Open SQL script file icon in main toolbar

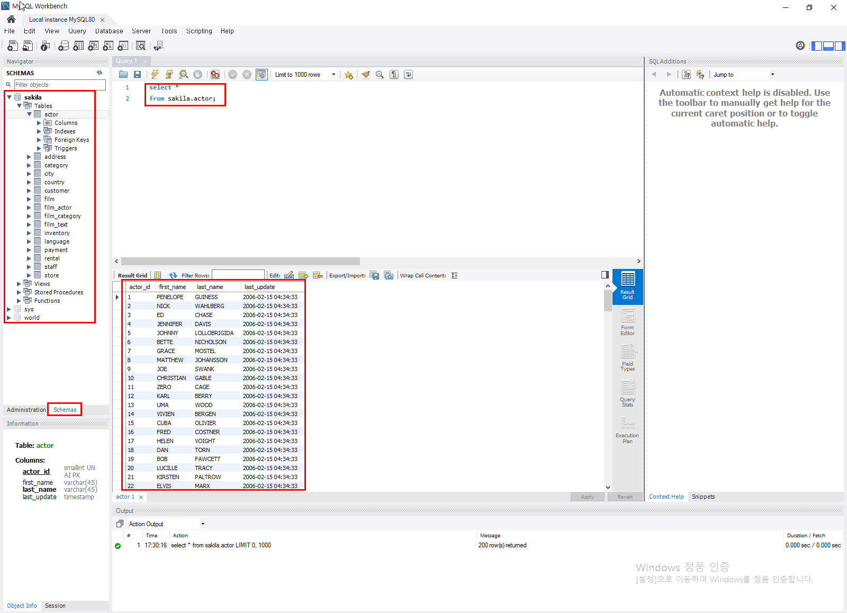(x=28, y=46)
